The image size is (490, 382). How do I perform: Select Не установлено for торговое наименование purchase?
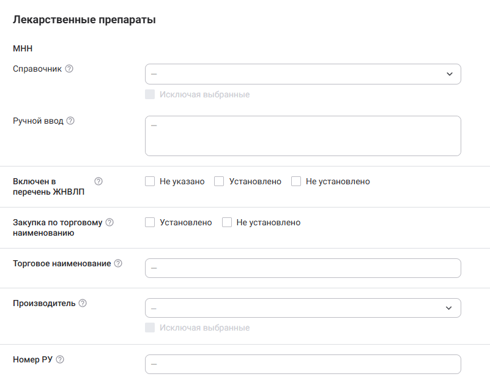pyautogui.click(x=227, y=222)
